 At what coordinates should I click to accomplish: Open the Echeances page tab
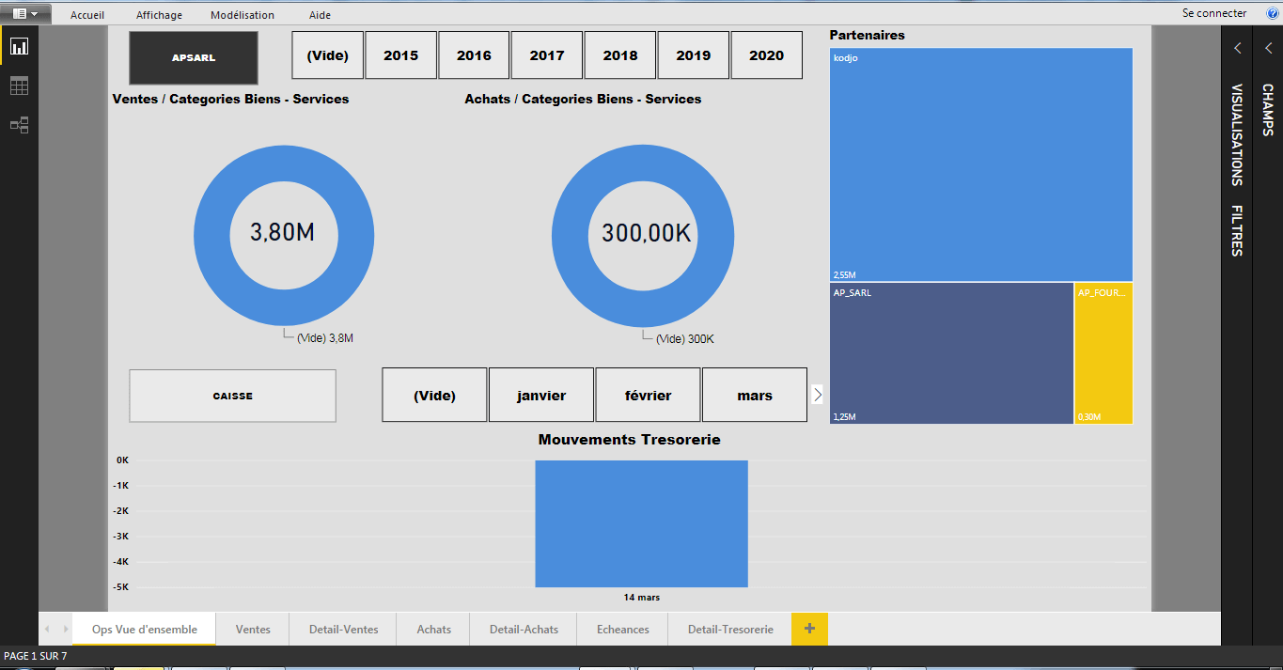tap(622, 629)
